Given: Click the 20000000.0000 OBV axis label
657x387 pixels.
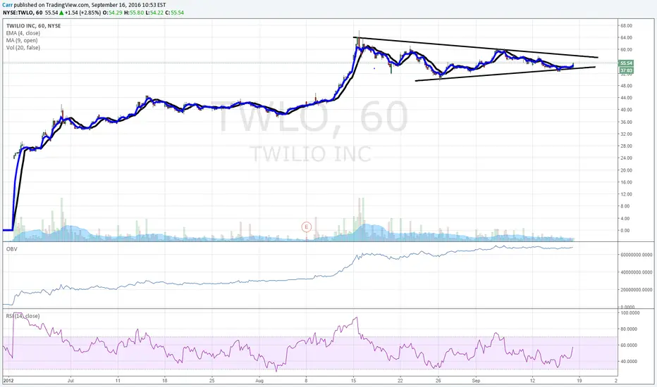Looking at the screenshot, I should (x=636, y=289).
